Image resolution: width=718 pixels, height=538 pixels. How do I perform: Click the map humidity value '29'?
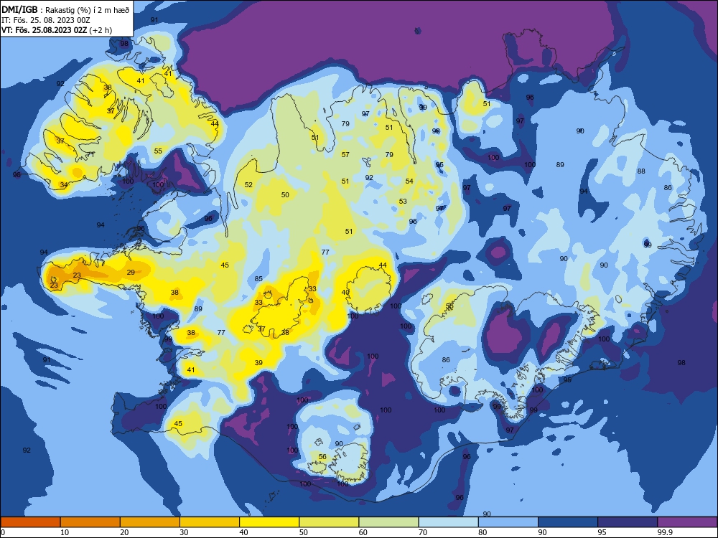coord(131,272)
